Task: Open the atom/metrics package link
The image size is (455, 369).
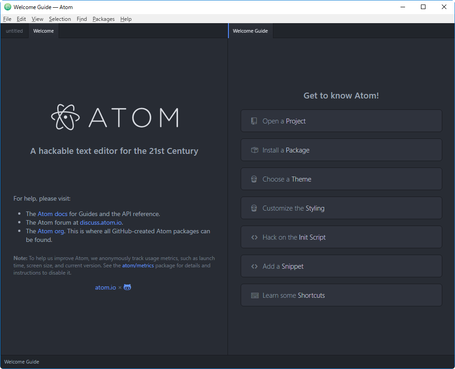Action: [138, 266]
